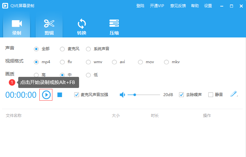
Task: Click the pencil edit icon
Action: pyautogui.click(x=234, y=94)
